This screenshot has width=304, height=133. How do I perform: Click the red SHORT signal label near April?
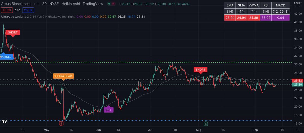[13, 33]
